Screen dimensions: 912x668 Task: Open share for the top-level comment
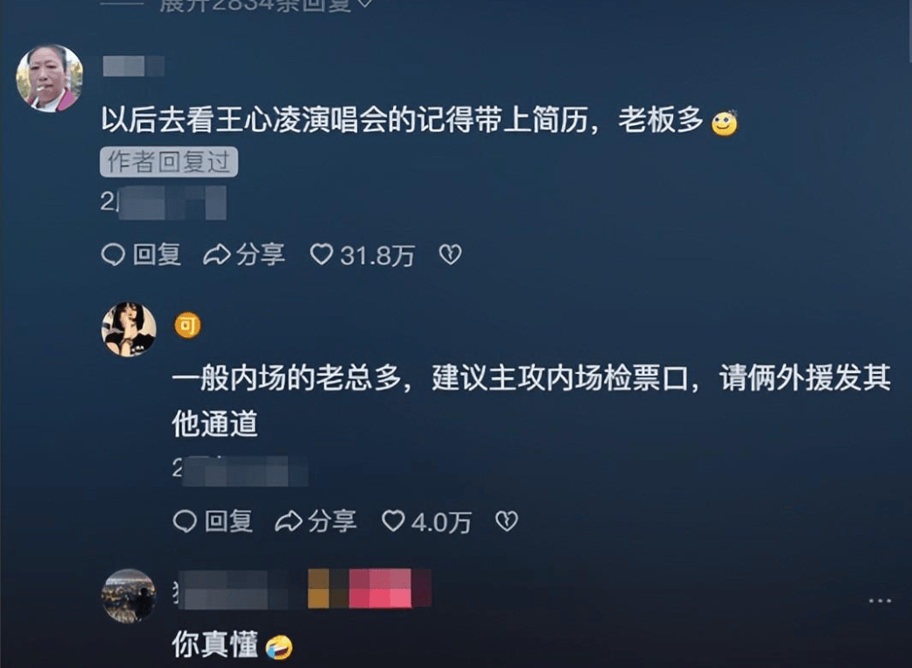pos(244,255)
